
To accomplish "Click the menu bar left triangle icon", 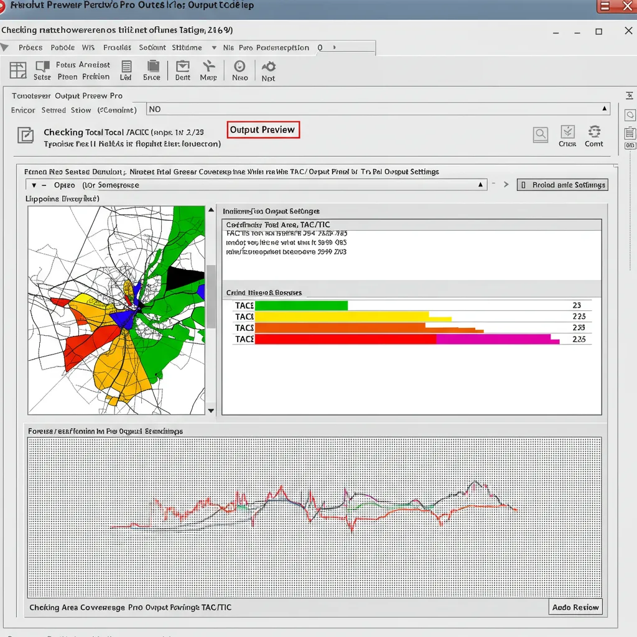I will point(4,47).
